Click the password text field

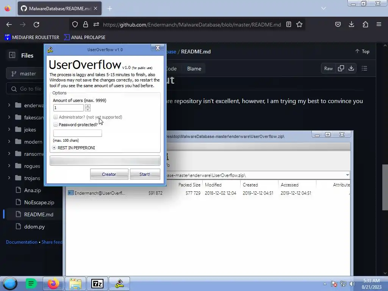(x=77, y=133)
